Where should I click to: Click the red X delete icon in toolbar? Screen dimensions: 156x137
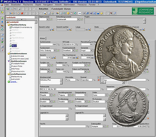point(22,13)
